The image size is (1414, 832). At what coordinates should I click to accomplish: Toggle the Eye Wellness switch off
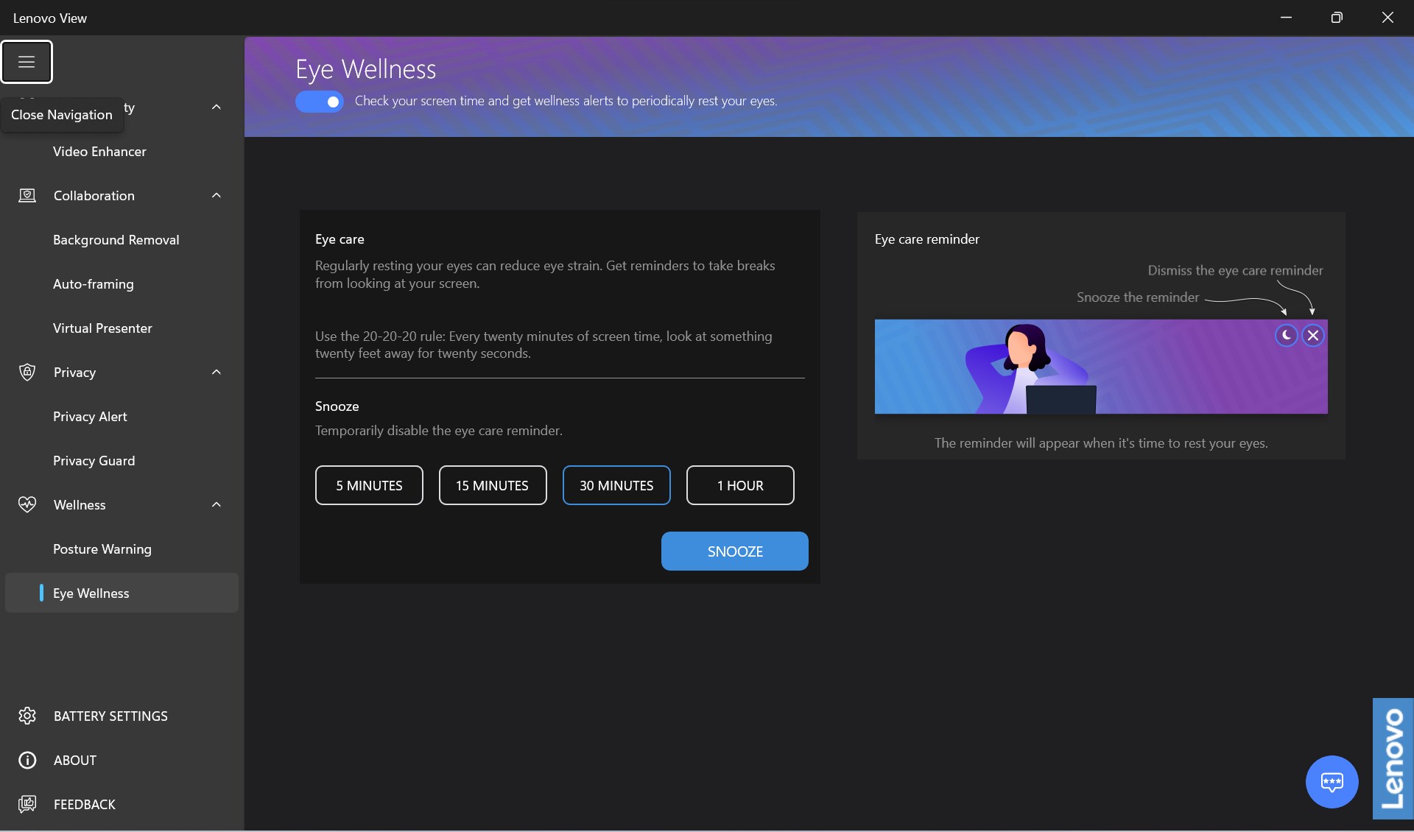click(x=320, y=102)
